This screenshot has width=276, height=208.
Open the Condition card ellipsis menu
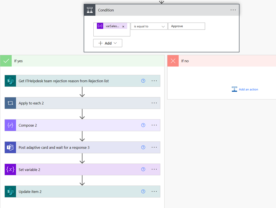[x=233, y=10]
